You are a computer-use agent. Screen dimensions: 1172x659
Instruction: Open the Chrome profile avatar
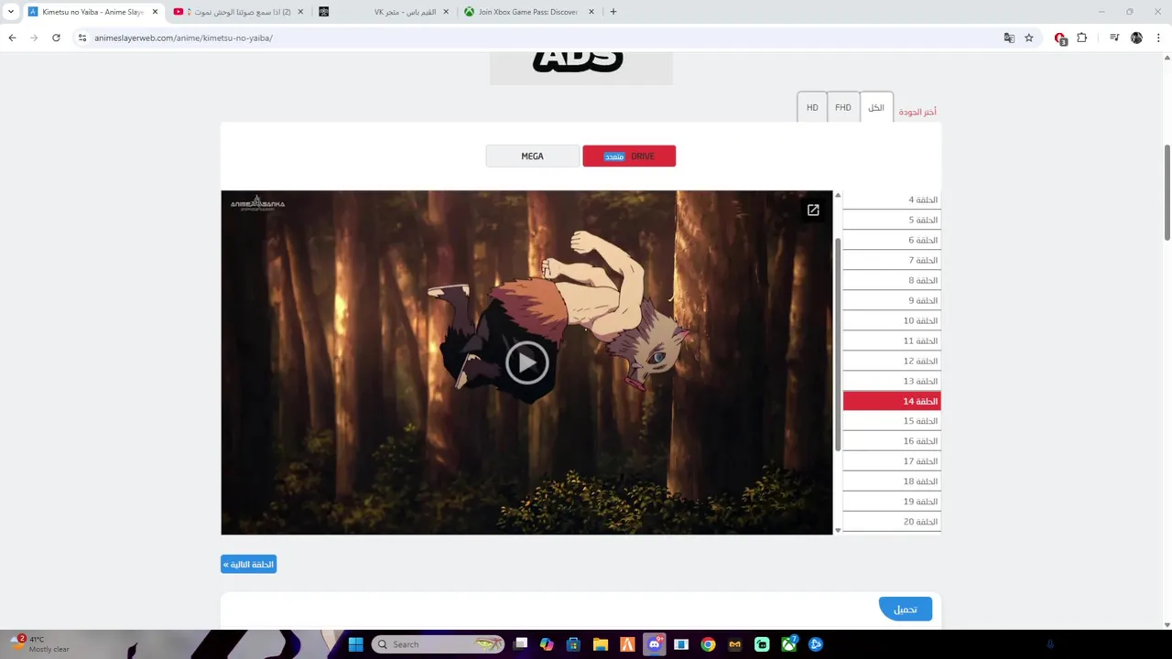1136,38
